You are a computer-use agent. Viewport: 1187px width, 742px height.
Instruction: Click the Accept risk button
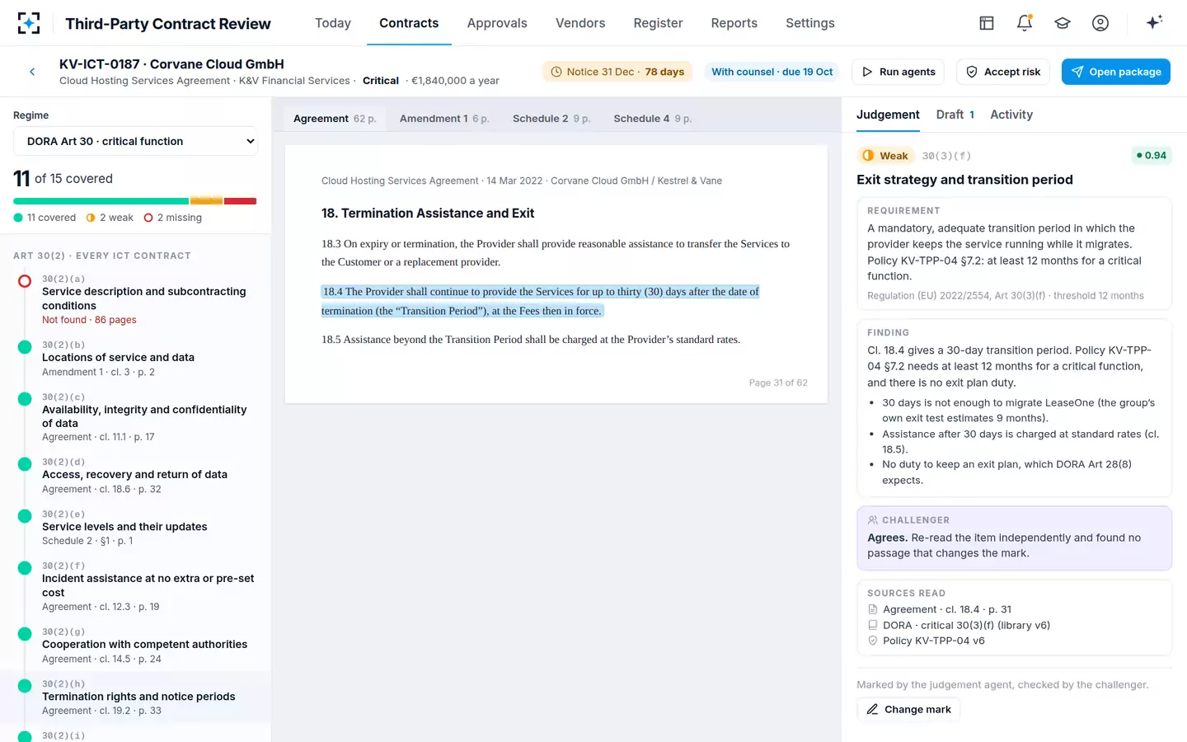(1003, 72)
